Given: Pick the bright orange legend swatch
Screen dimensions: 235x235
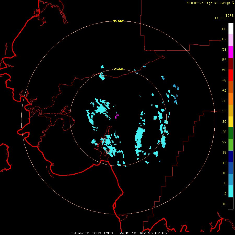Looking at the screenshot, I should pos(231,99).
